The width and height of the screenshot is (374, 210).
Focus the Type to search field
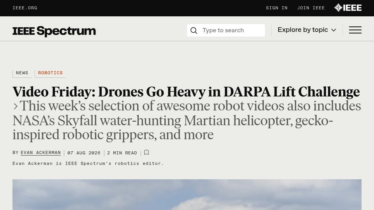[x=226, y=30]
